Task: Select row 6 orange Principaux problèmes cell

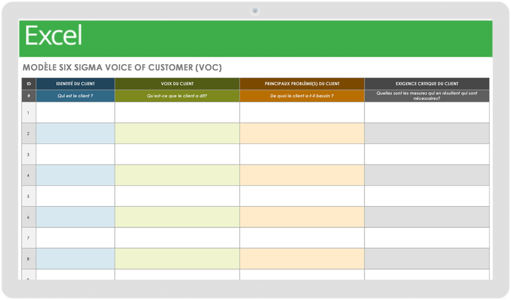Action: click(302, 217)
